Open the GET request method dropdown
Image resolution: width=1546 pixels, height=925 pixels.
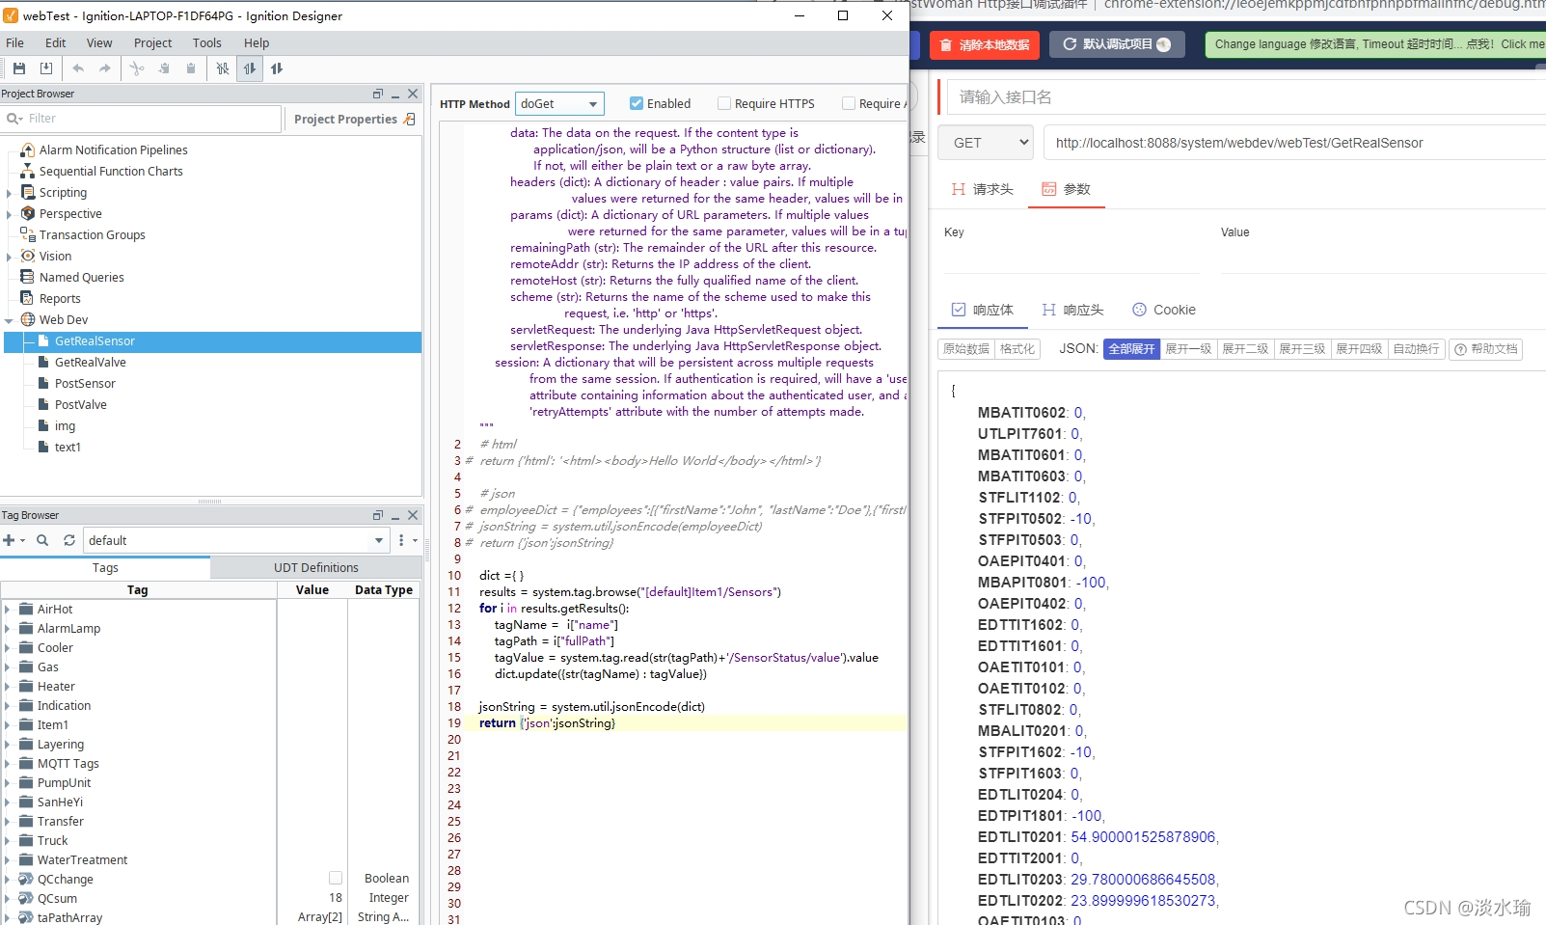click(x=986, y=143)
